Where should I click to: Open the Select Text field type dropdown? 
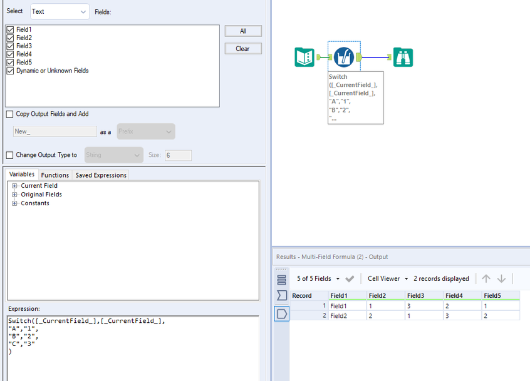click(60, 11)
